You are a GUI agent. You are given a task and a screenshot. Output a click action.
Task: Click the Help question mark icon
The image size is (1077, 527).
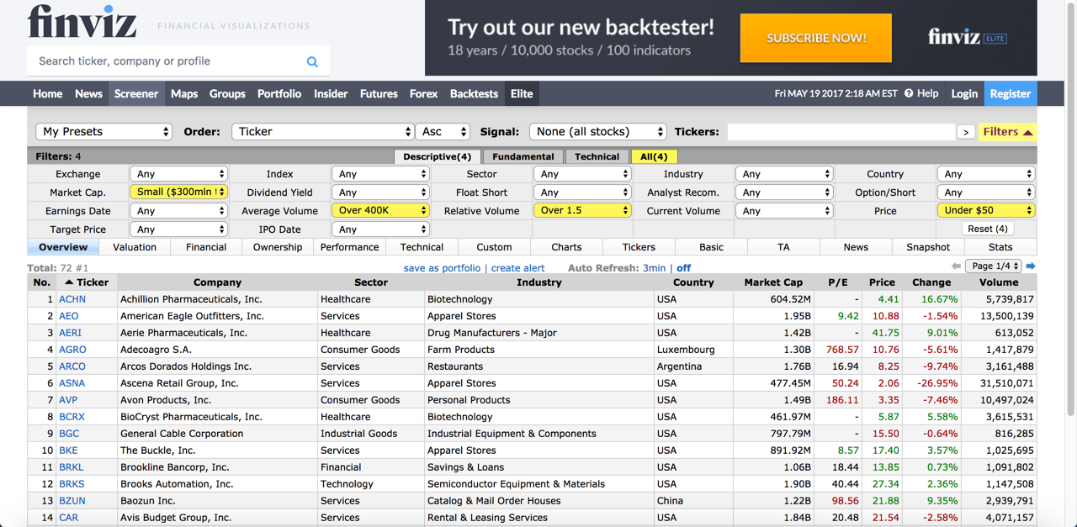[x=909, y=93]
